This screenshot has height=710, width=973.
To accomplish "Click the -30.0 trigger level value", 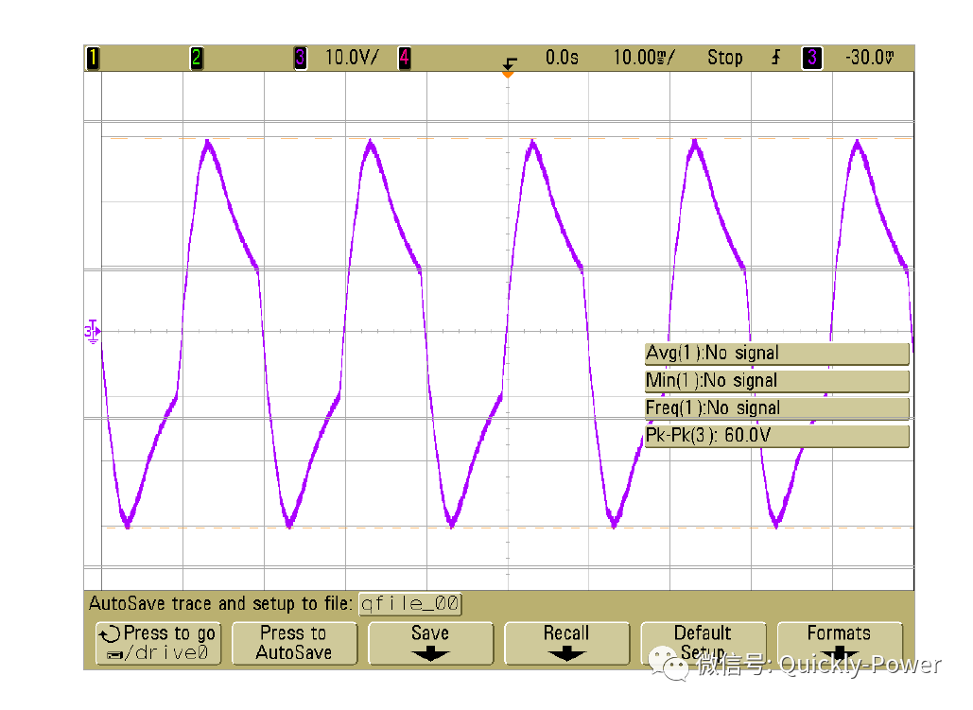I will [x=869, y=58].
